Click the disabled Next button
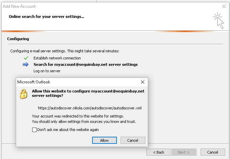The height and width of the screenshot is (159, 230). click(x=184, y=152)
